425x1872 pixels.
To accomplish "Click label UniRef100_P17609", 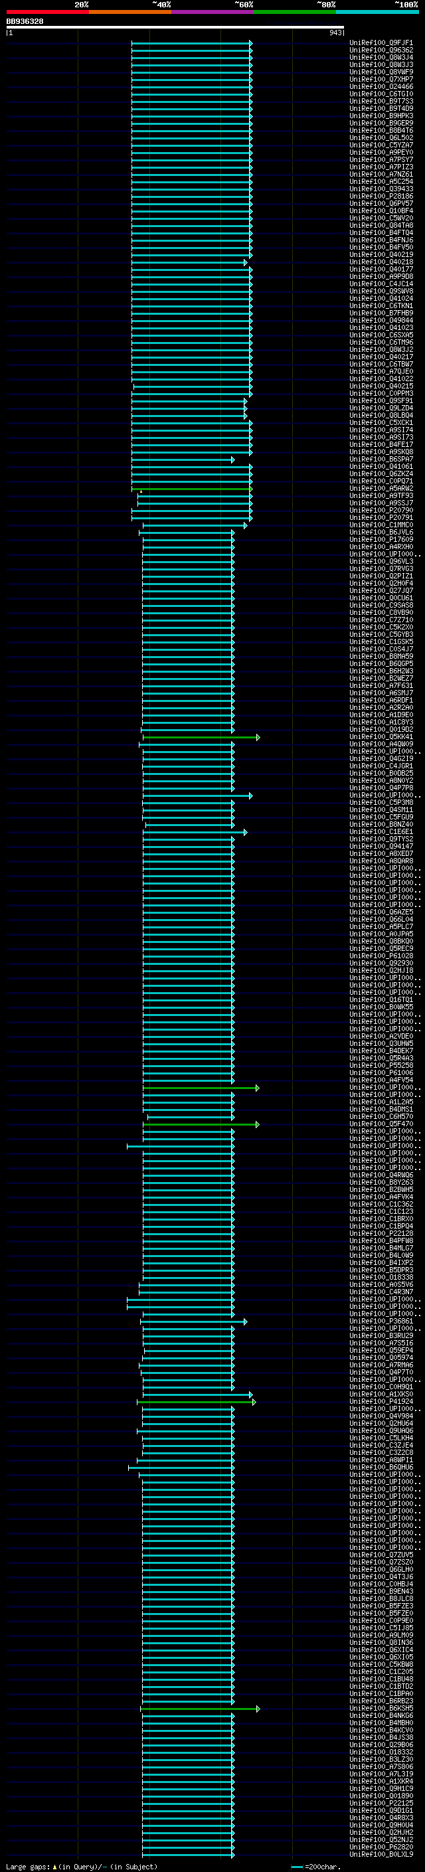I will point(381,539).
